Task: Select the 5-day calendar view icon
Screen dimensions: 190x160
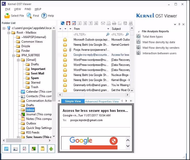Action: click(85, 23)
